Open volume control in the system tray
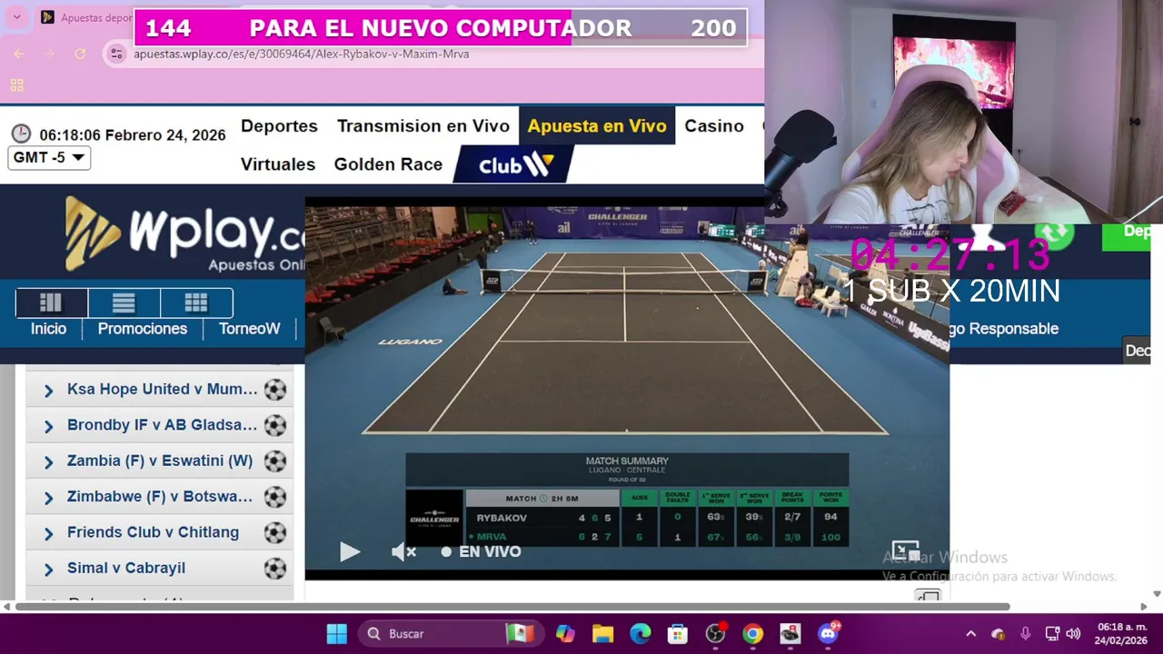Screen dimensions: 1163x654 click(x=1073, y=633)
